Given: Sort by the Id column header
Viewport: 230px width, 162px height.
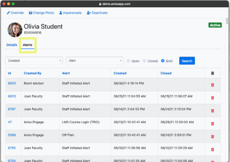Looking at the screenshot, I should click(10, 73).
